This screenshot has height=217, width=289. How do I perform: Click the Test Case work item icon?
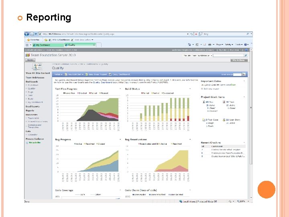pos(204,120)
